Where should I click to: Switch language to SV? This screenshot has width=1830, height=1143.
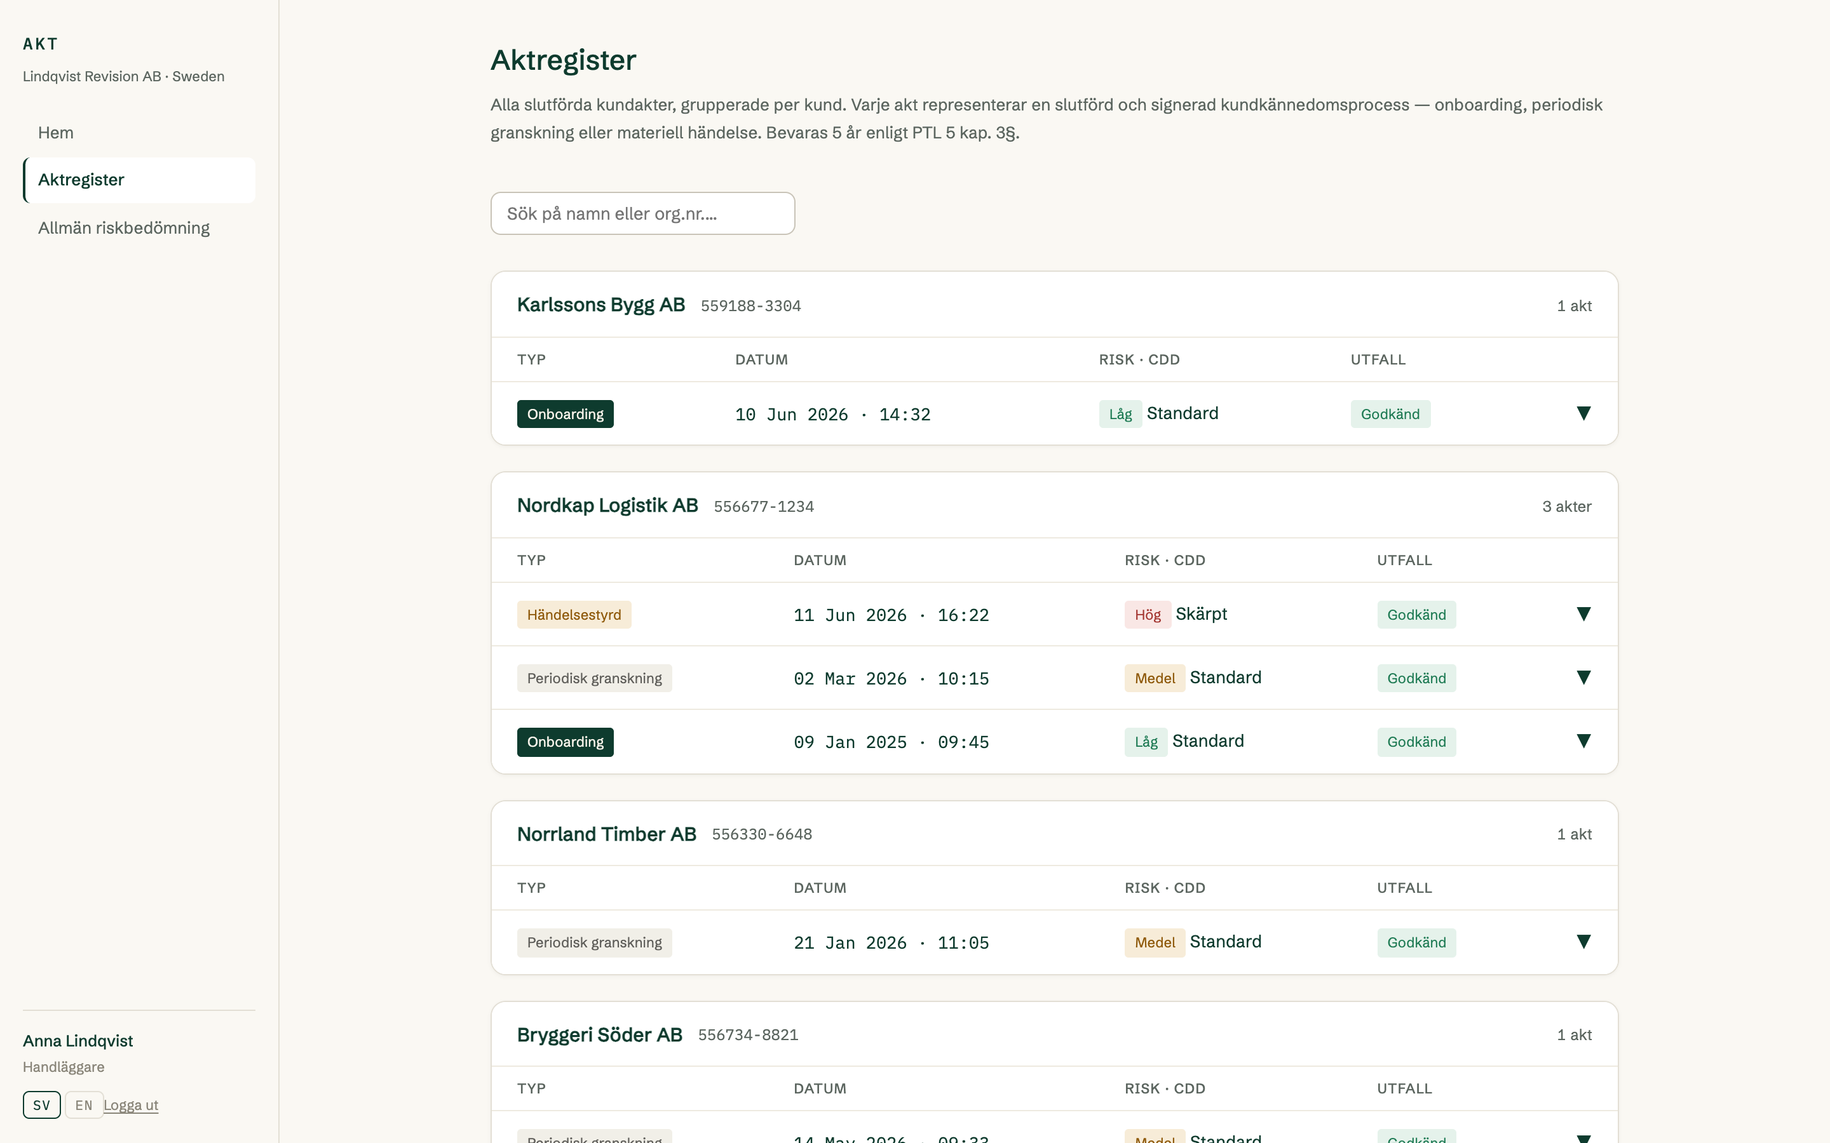click(x=41, y=1105)
